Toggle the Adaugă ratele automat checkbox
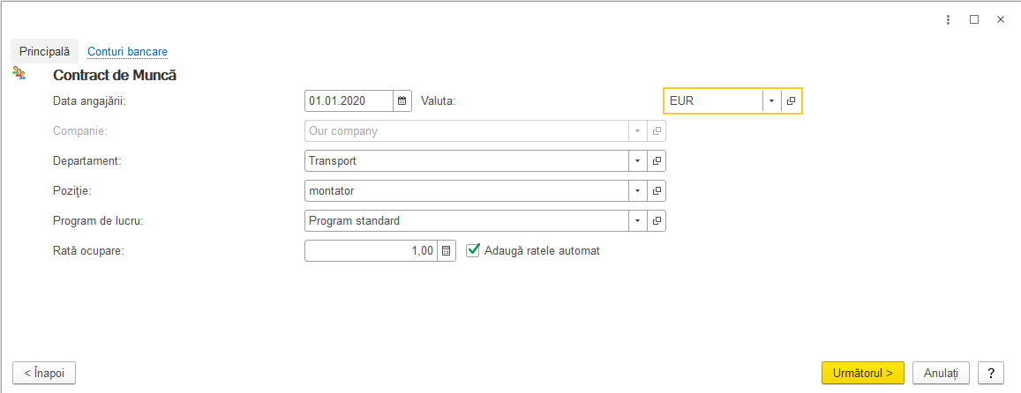 click(x=473, y=250)
